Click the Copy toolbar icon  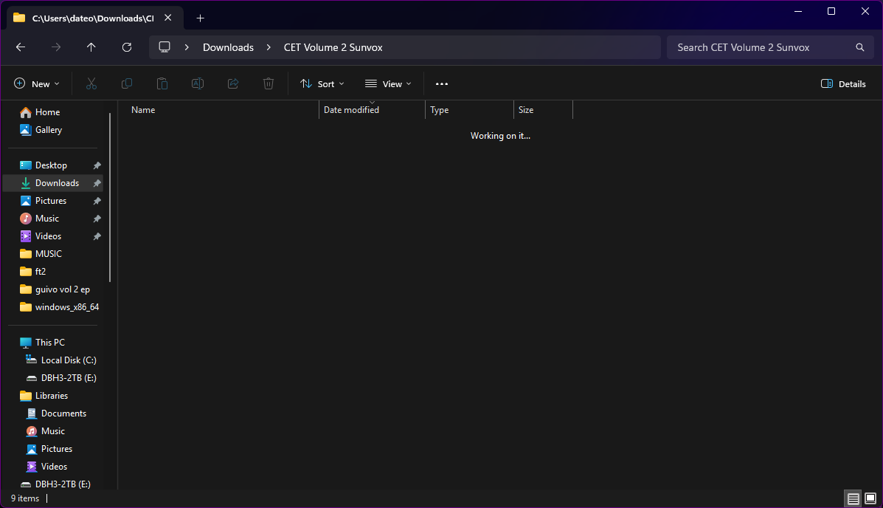pyautogui.click(x=127, y=84)
